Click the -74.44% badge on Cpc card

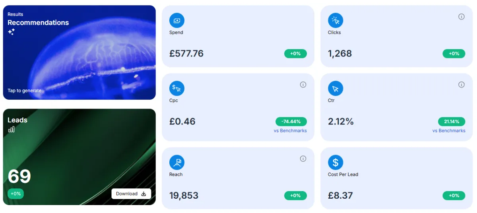pos(291,122)
